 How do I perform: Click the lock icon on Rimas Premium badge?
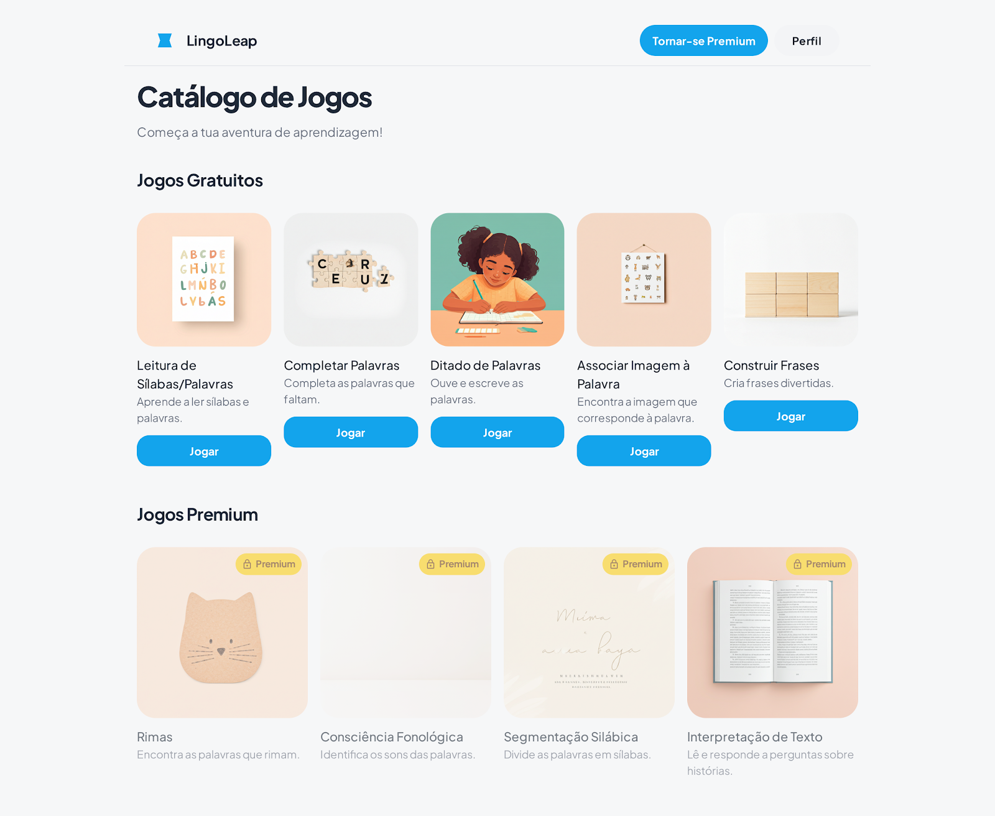coord(247,564)
